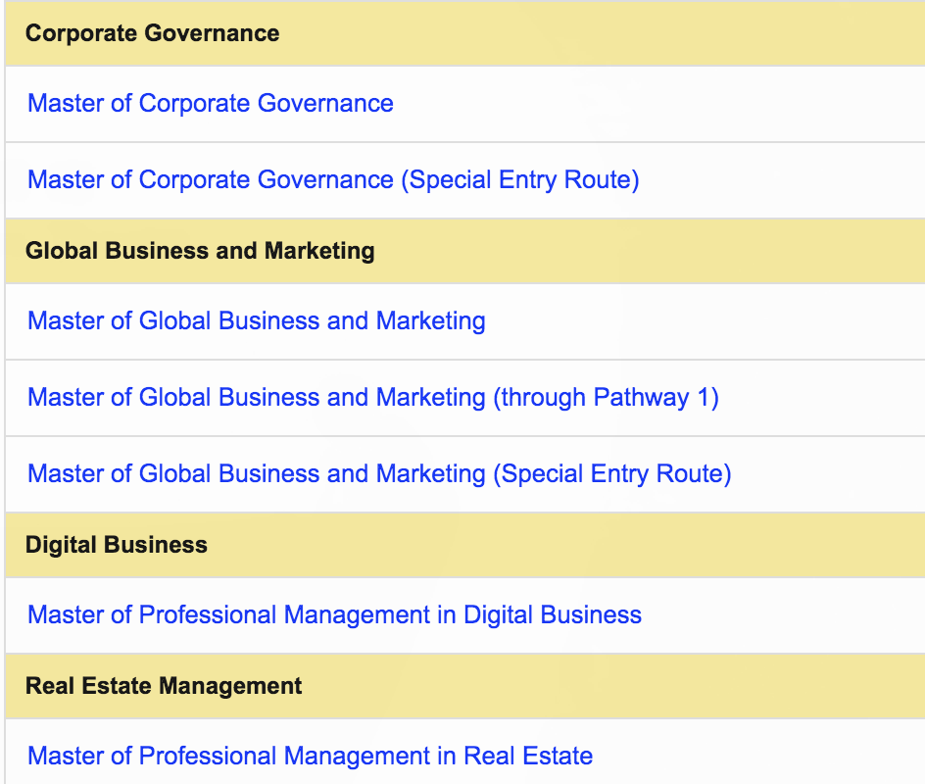This screenshot has width=925, height=784.
Task: Visit the Real Estate master's programme link
Action: [x=311, y=757]
